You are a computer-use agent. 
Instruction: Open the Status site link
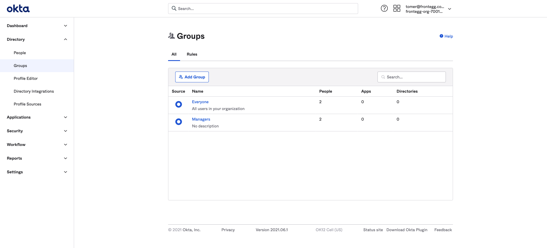(x=373, y=230)
